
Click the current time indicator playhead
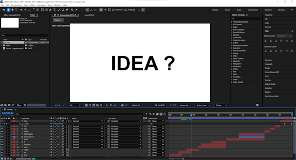pos(191,115)
